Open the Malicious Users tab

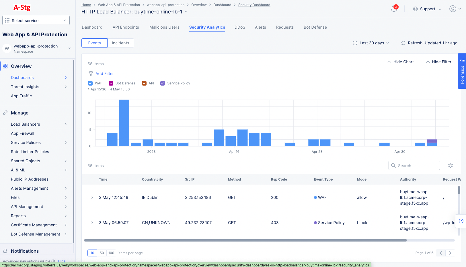[164, 27]
